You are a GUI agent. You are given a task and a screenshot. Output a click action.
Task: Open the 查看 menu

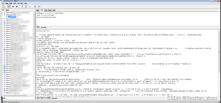11,3
